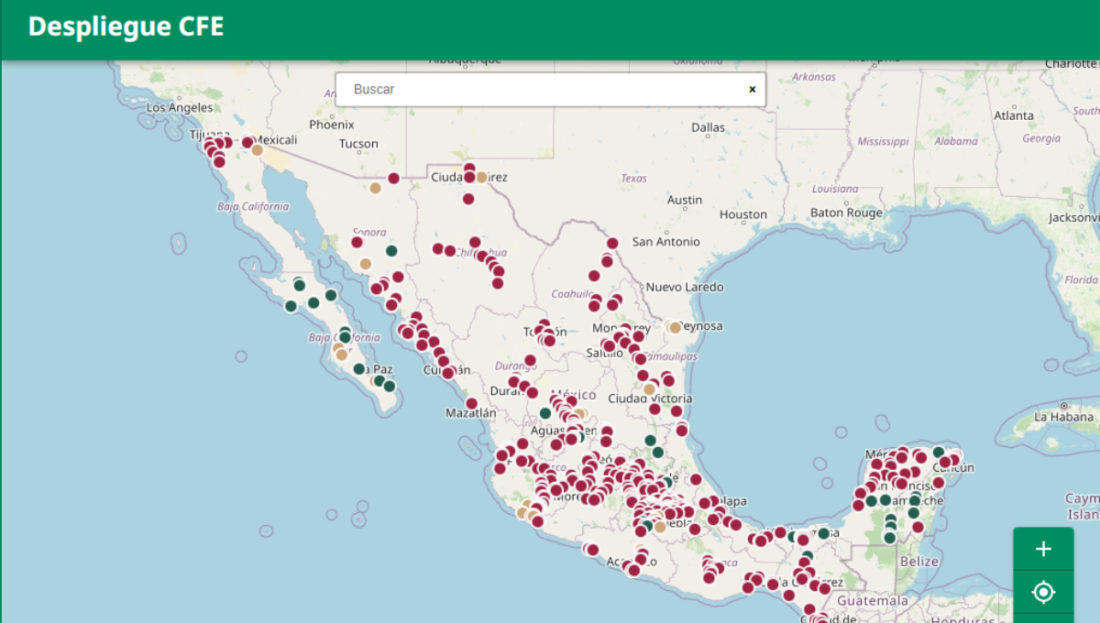
Task: Select the tan marker on Ciudad Juárez label
Action: (x=481, y=177)
